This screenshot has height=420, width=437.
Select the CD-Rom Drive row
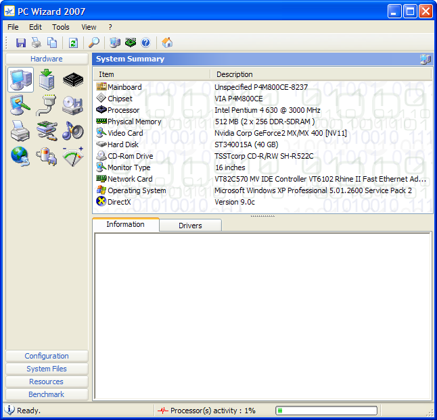262,156
